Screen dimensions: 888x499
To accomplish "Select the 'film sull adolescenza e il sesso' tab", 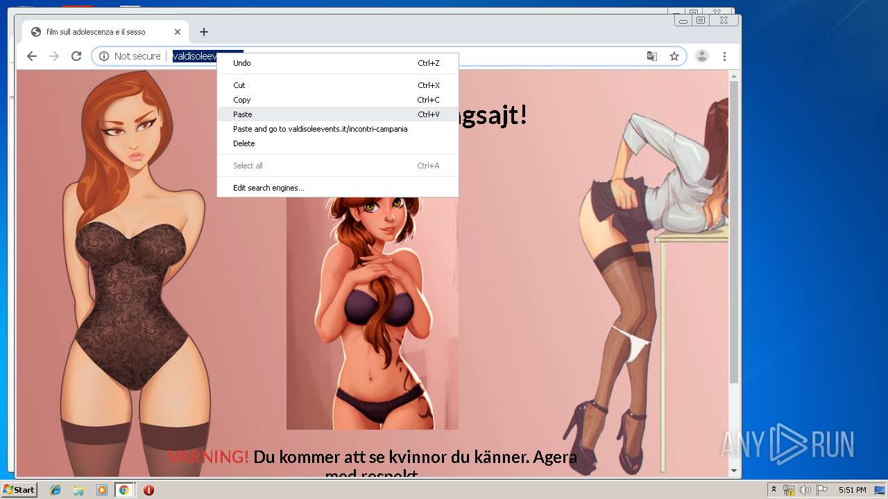I will 105,32.
